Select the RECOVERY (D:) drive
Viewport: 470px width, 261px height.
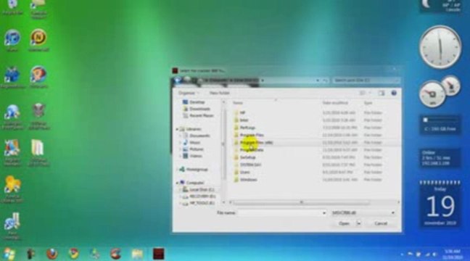click(202, 196)
